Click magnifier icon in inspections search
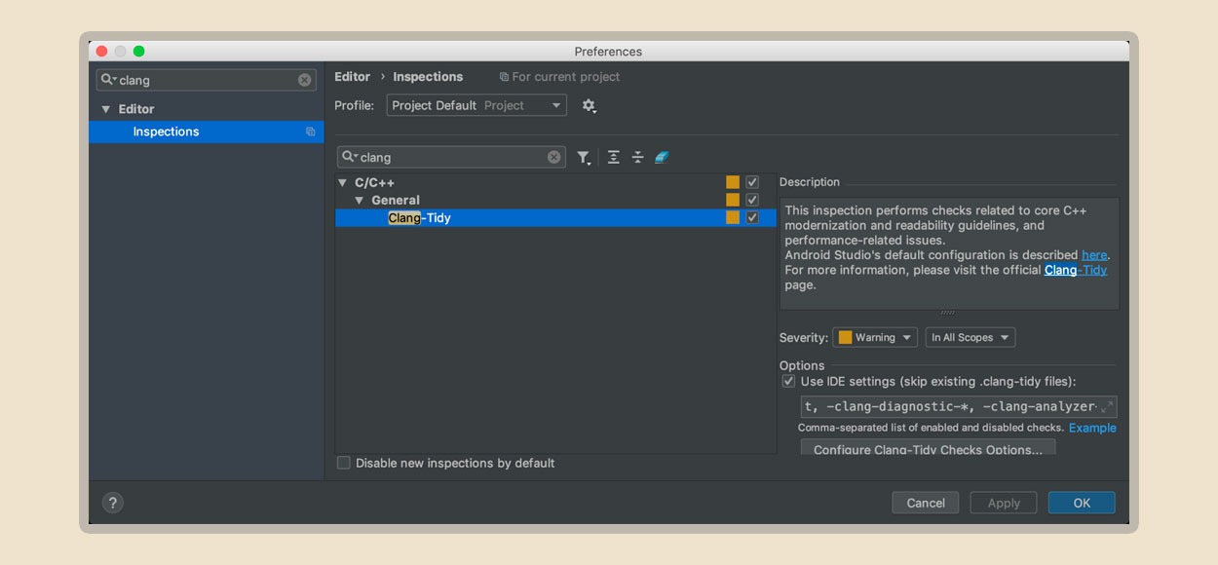The height and width of the screenshot is (565, 1218). pos(349,157)
